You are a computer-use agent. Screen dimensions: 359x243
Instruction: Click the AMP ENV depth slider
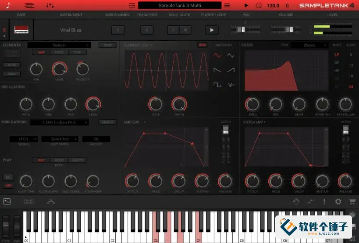[226, 144]
